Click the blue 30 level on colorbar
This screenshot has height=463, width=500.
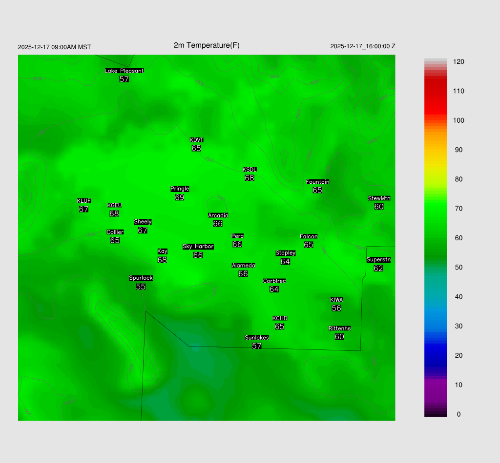pyautogui.click(x=436, y=326)
